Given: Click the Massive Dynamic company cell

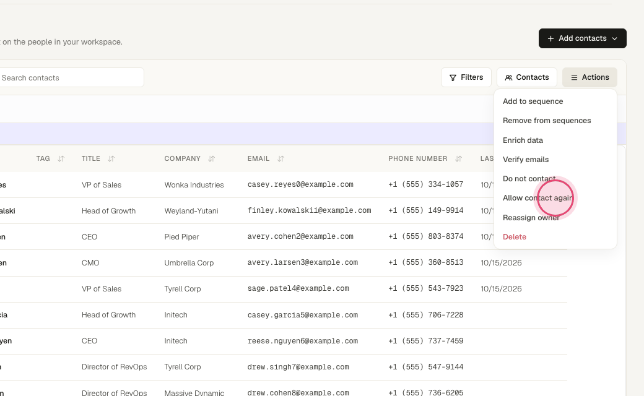Looking at the screenshot, I should pos(194,393).
